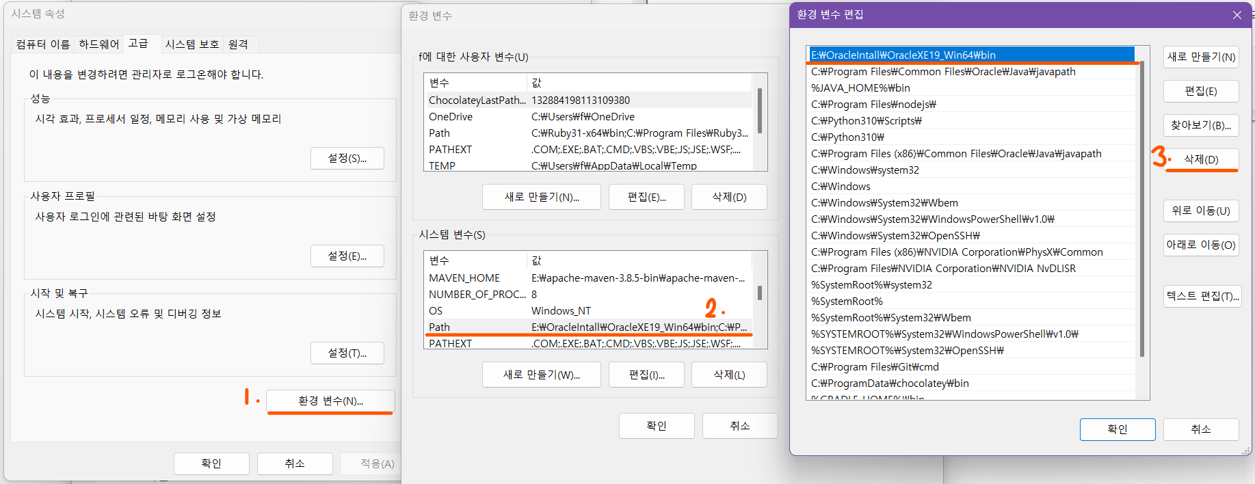Click user variables 새로 만들기(N)... button
The image size is (1255, 484).
[542, 197]
